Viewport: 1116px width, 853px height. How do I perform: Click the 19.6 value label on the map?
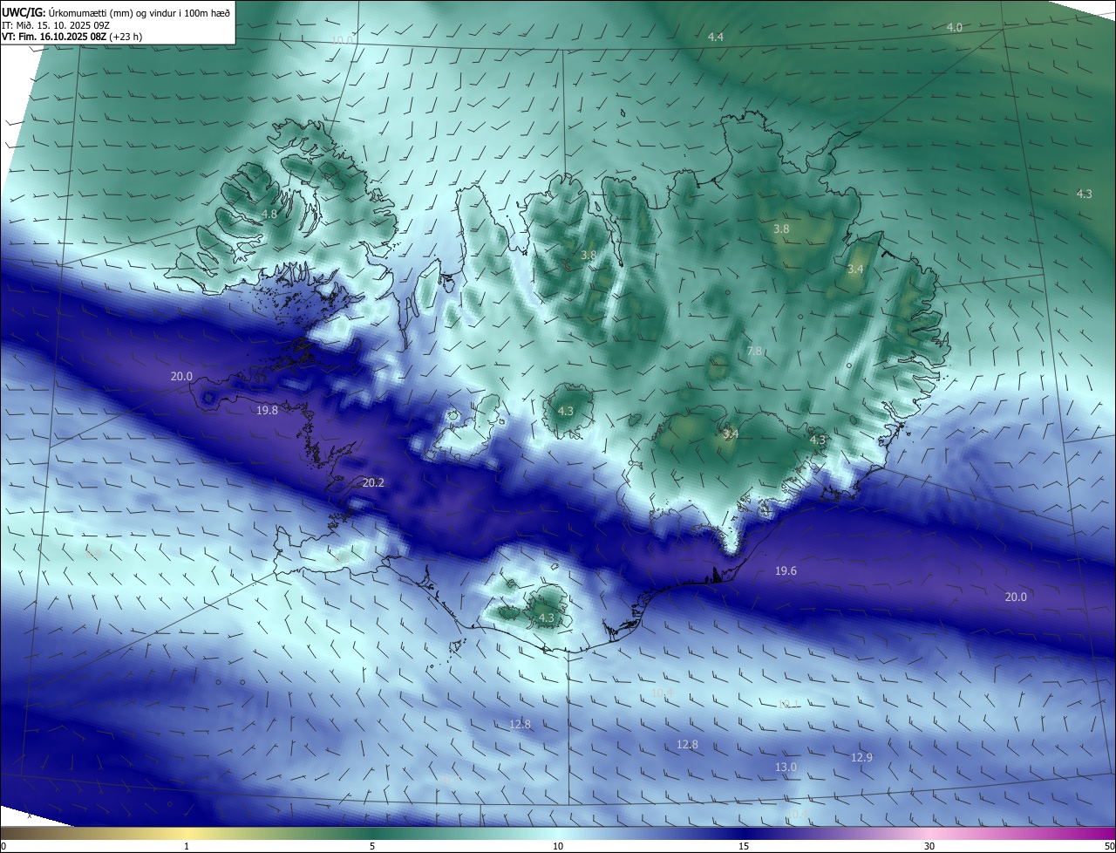tap(786, 570)
